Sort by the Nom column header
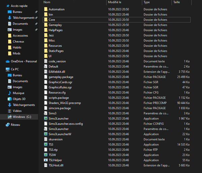Viewport: 202px width, 173px height. tap(47, 2)
